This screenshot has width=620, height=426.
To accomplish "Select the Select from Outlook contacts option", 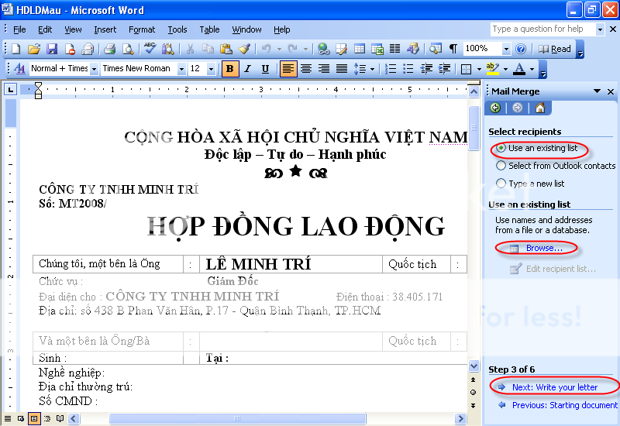I will coord(556,166).
